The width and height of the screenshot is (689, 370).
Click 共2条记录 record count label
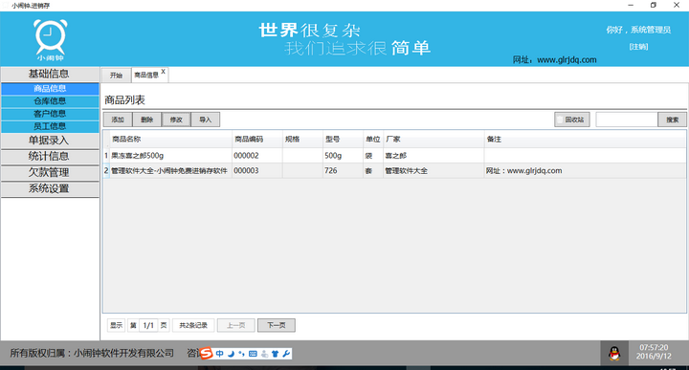tap(193, 325)
